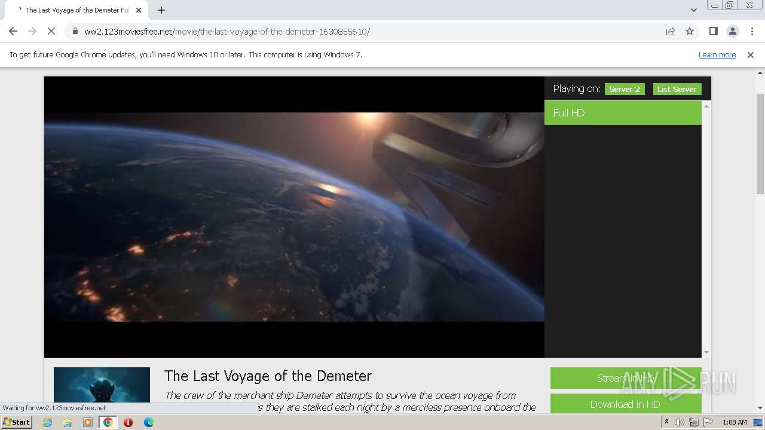Open Windows Explorer folder icon in taskbar
The image size is (765, 430).
[68, 422]
